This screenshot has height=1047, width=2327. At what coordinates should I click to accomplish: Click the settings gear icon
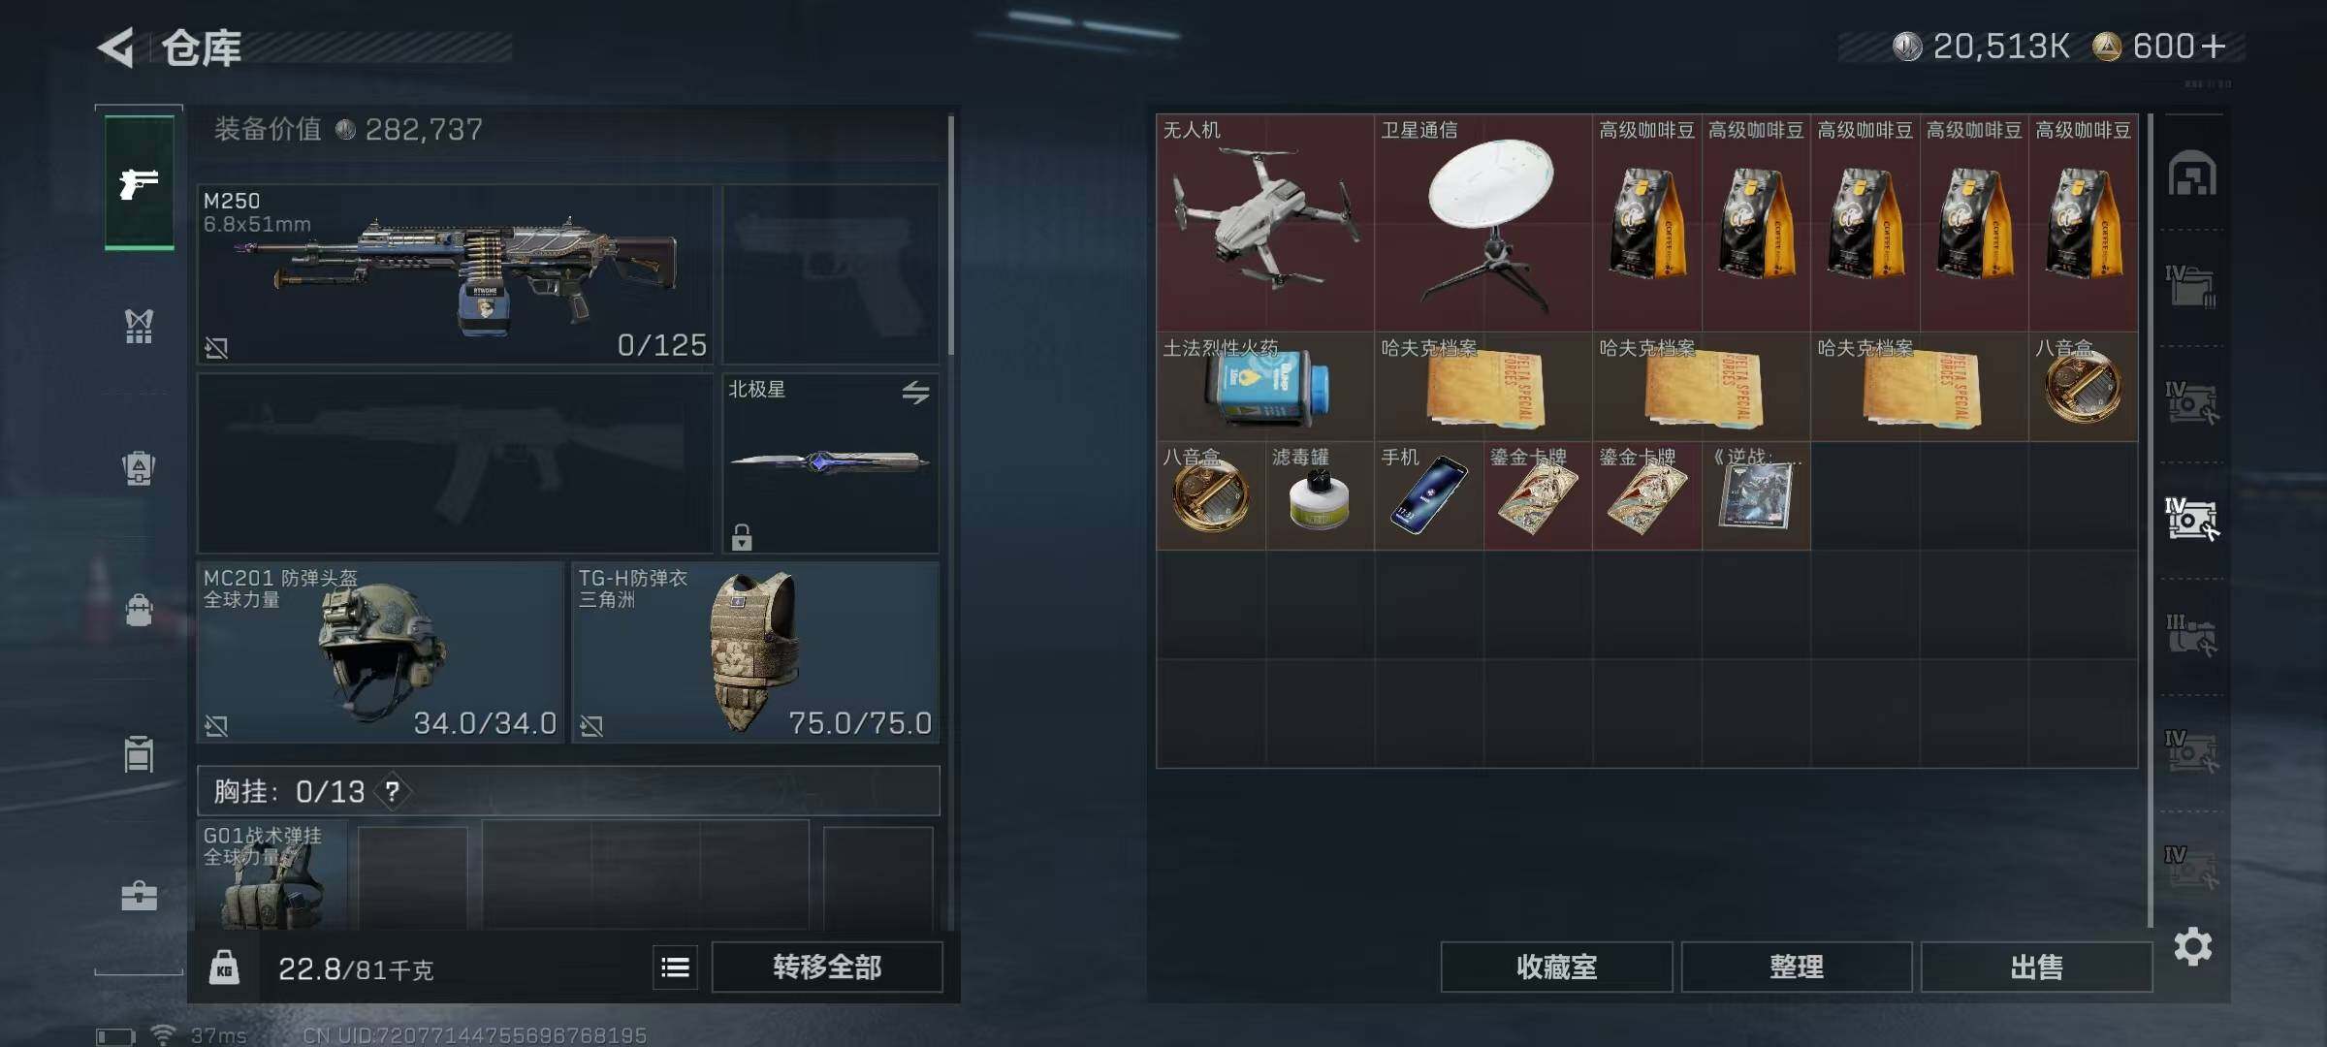click(x=2192, y=945)
